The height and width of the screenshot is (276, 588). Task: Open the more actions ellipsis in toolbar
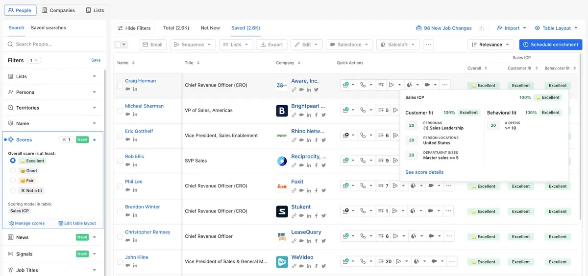[x=428, y=45]
